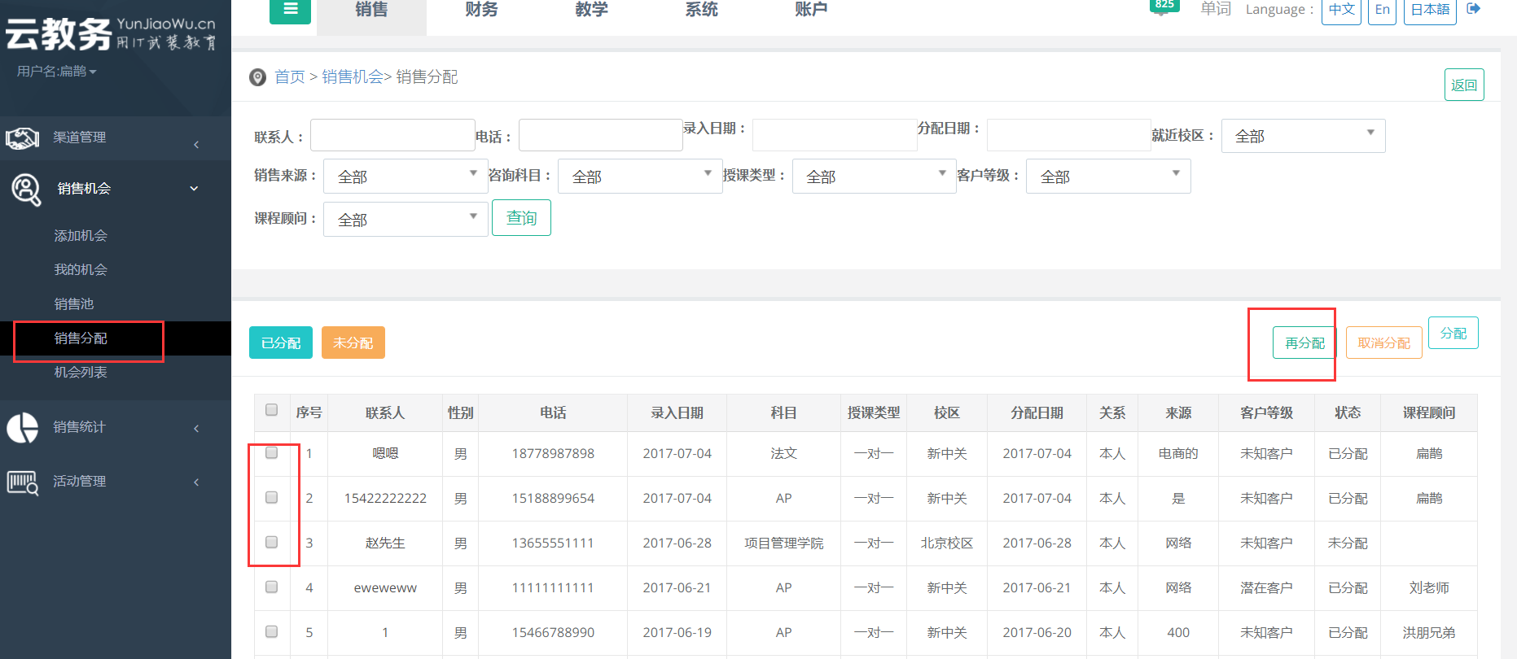Click the 联系人 text input field
This screenshot has width=1517, height=659.
[392, 136]
